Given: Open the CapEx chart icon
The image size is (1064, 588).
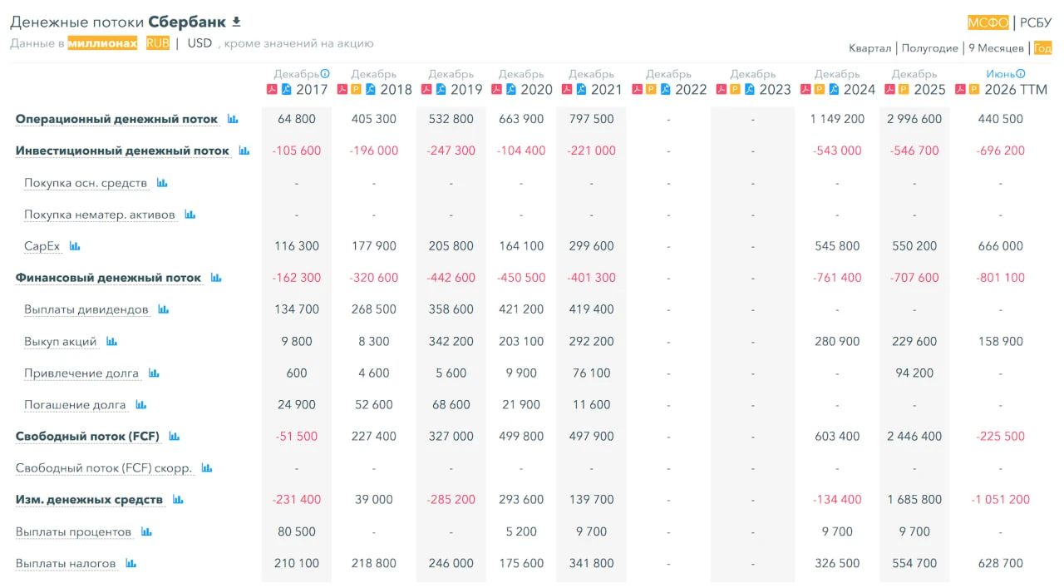Looking at the screenshot, I should (x=75, y=245).
